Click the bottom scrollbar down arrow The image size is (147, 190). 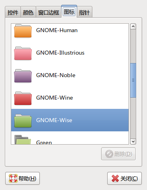[x=133, y=141]
